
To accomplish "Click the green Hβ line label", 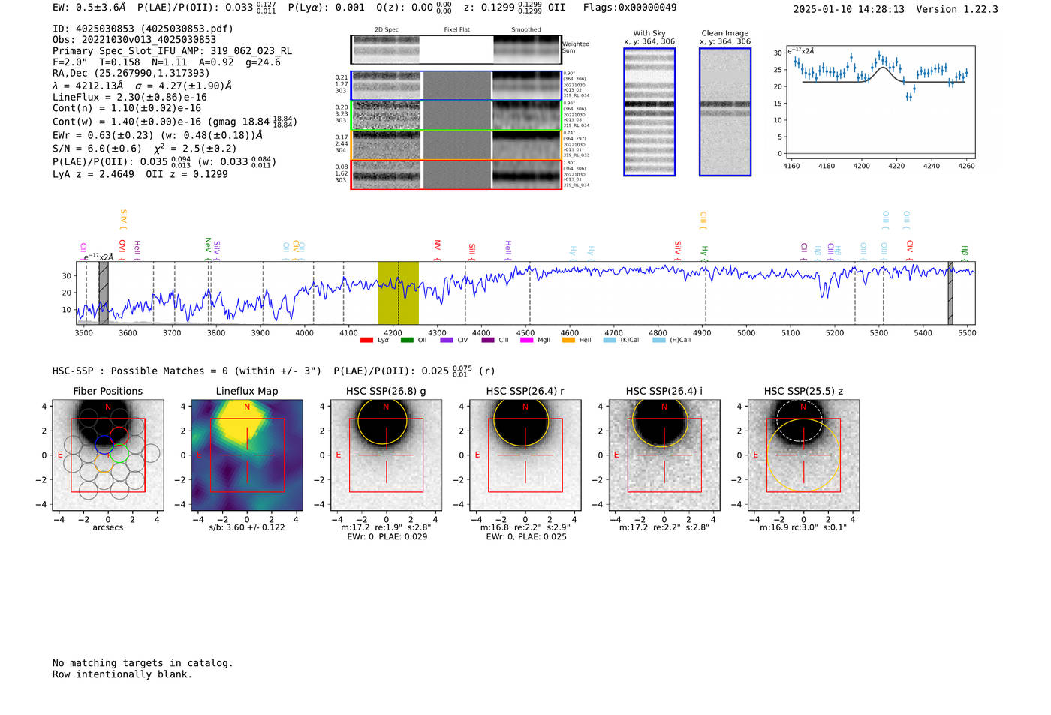I will pos(965,253).
